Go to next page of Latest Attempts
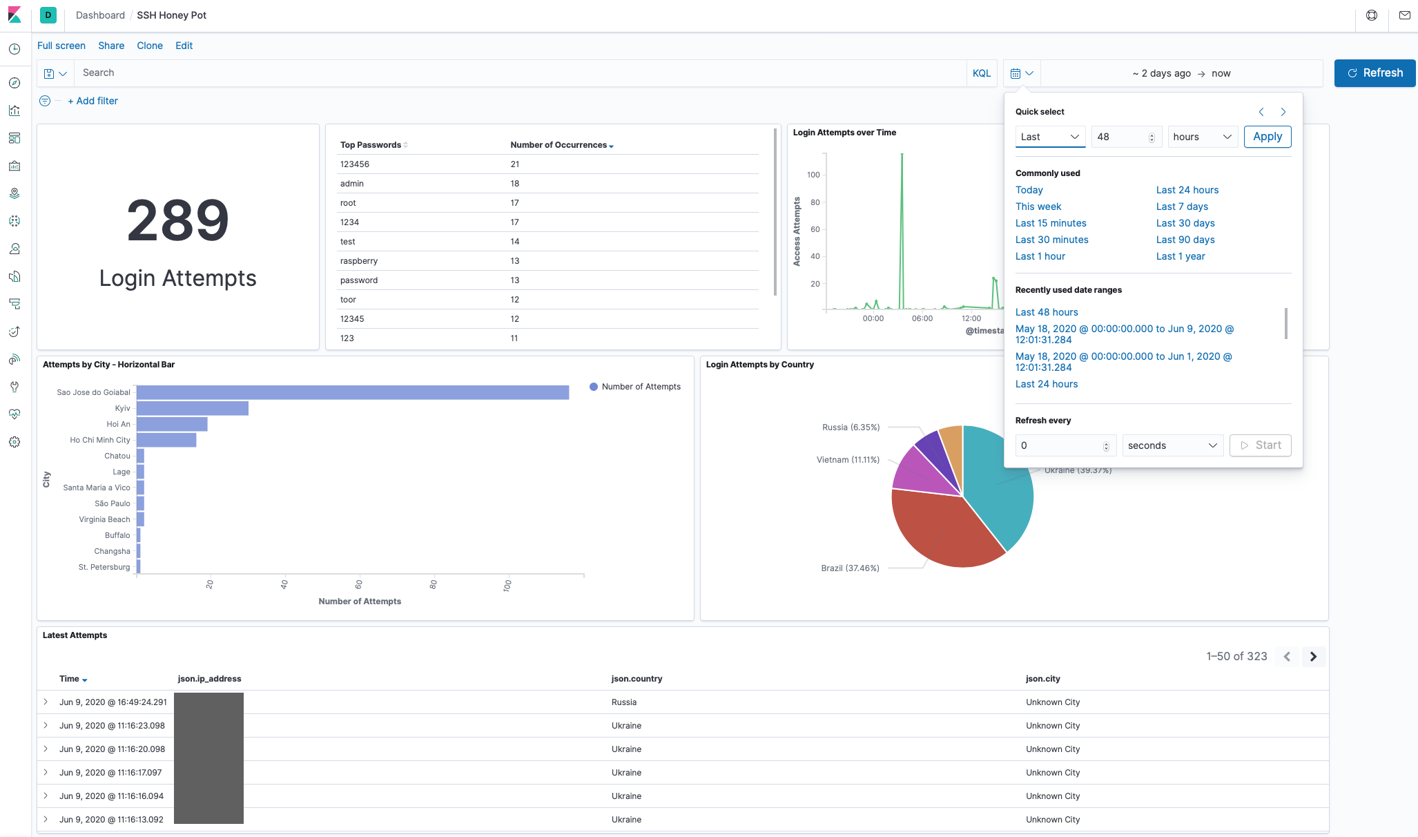The height and width of the screenshot is (837, 1418). click(x=1313, y=656)
